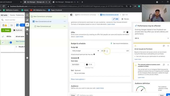Open the Course - Freelancing dropdown

[17, 15]
